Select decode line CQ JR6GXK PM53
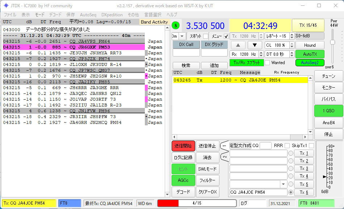344x209 pixels. point(74,47)
